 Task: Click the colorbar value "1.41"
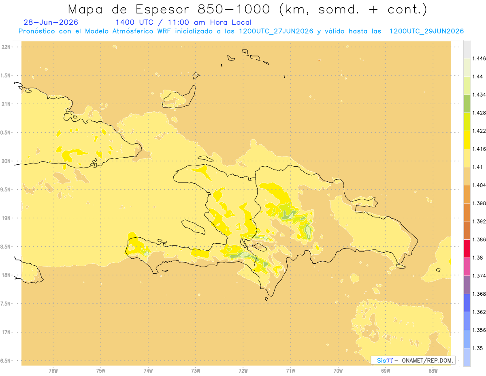[478, 167]
